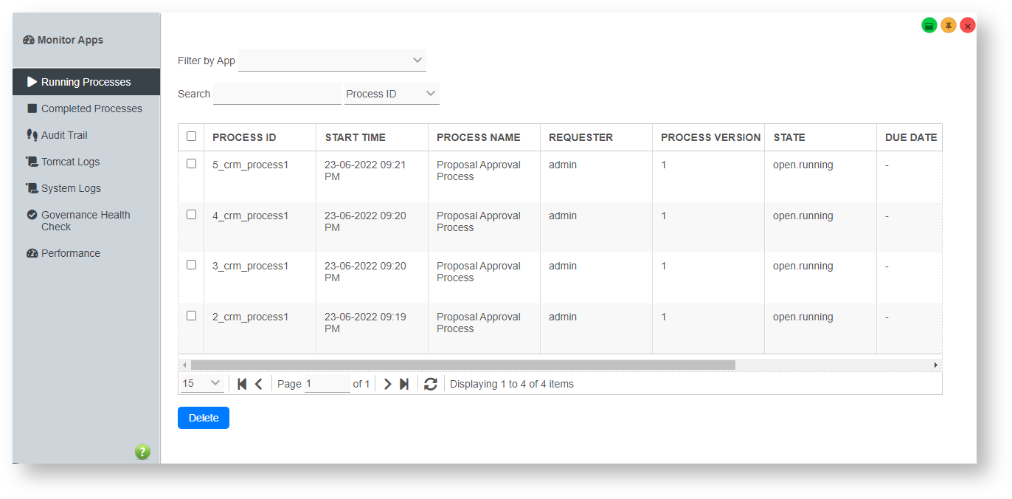
Task: Tick checkbox for 5_crm_process1 row
Action: click(x=192, y=164)
